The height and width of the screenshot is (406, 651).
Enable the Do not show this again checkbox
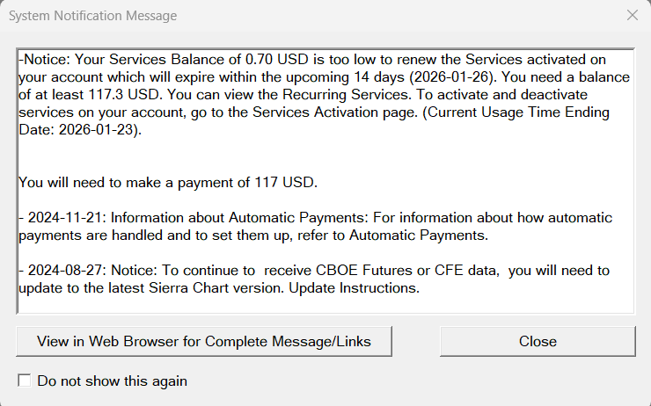(25, 381)
